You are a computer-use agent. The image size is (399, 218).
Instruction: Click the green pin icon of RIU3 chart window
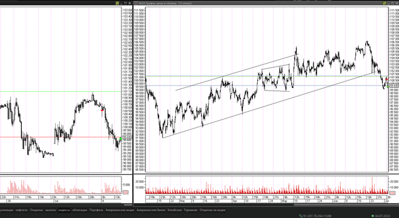(x=385, y=3)
